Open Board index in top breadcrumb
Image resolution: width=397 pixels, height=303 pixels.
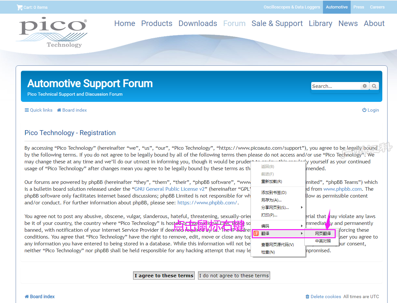[x=72, y=110]
